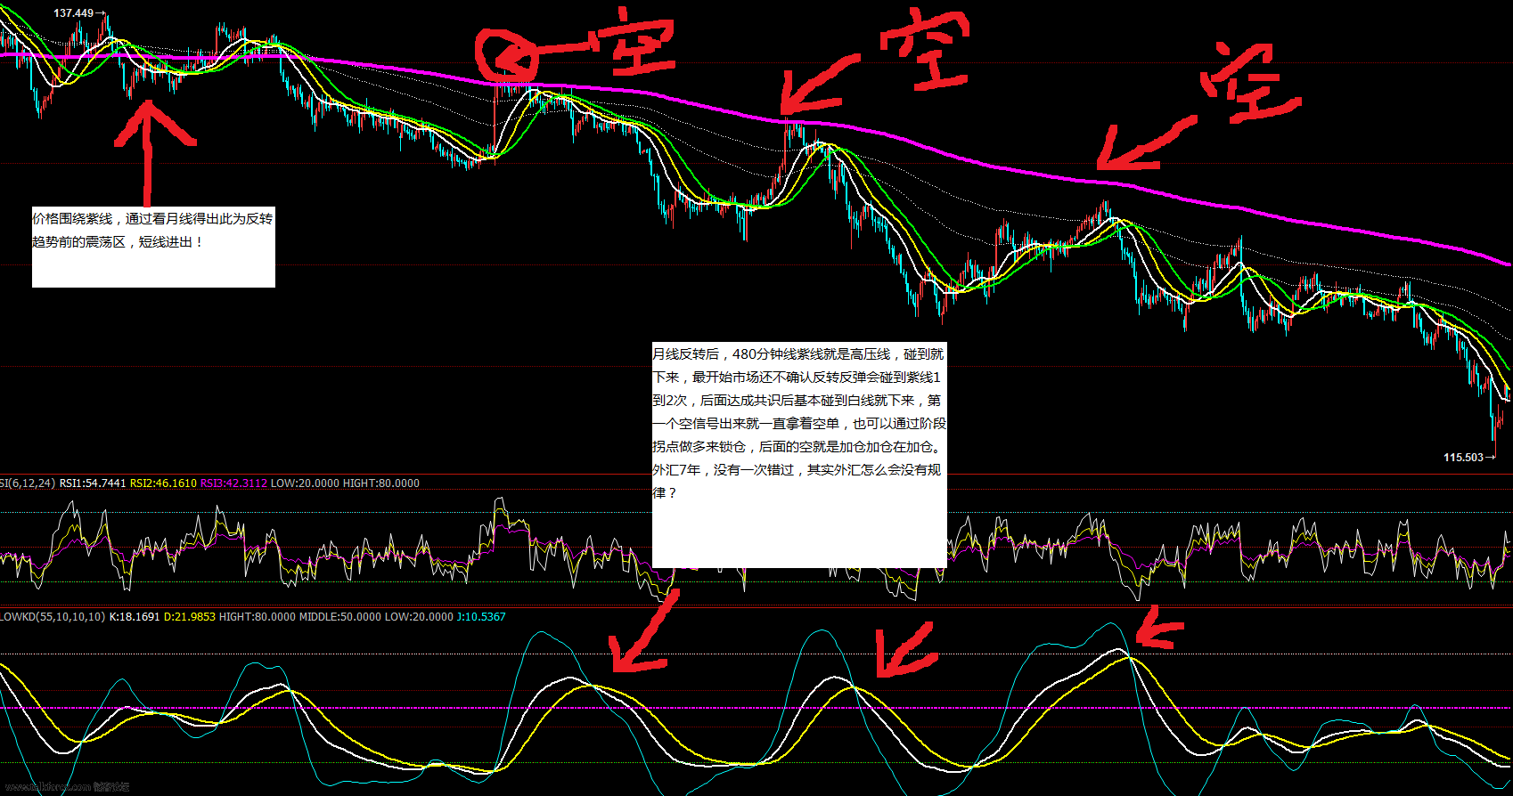The height and width of the screenshot is (796, 1513).
Task: Select the SLOWKD(55,10,10,10) indicator name
Action: click(53, 617)
